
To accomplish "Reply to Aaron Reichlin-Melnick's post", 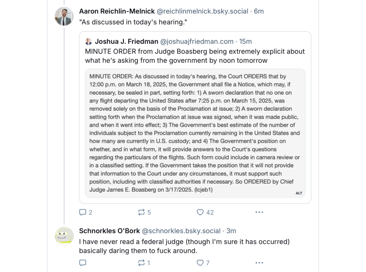I will point(83,212).
